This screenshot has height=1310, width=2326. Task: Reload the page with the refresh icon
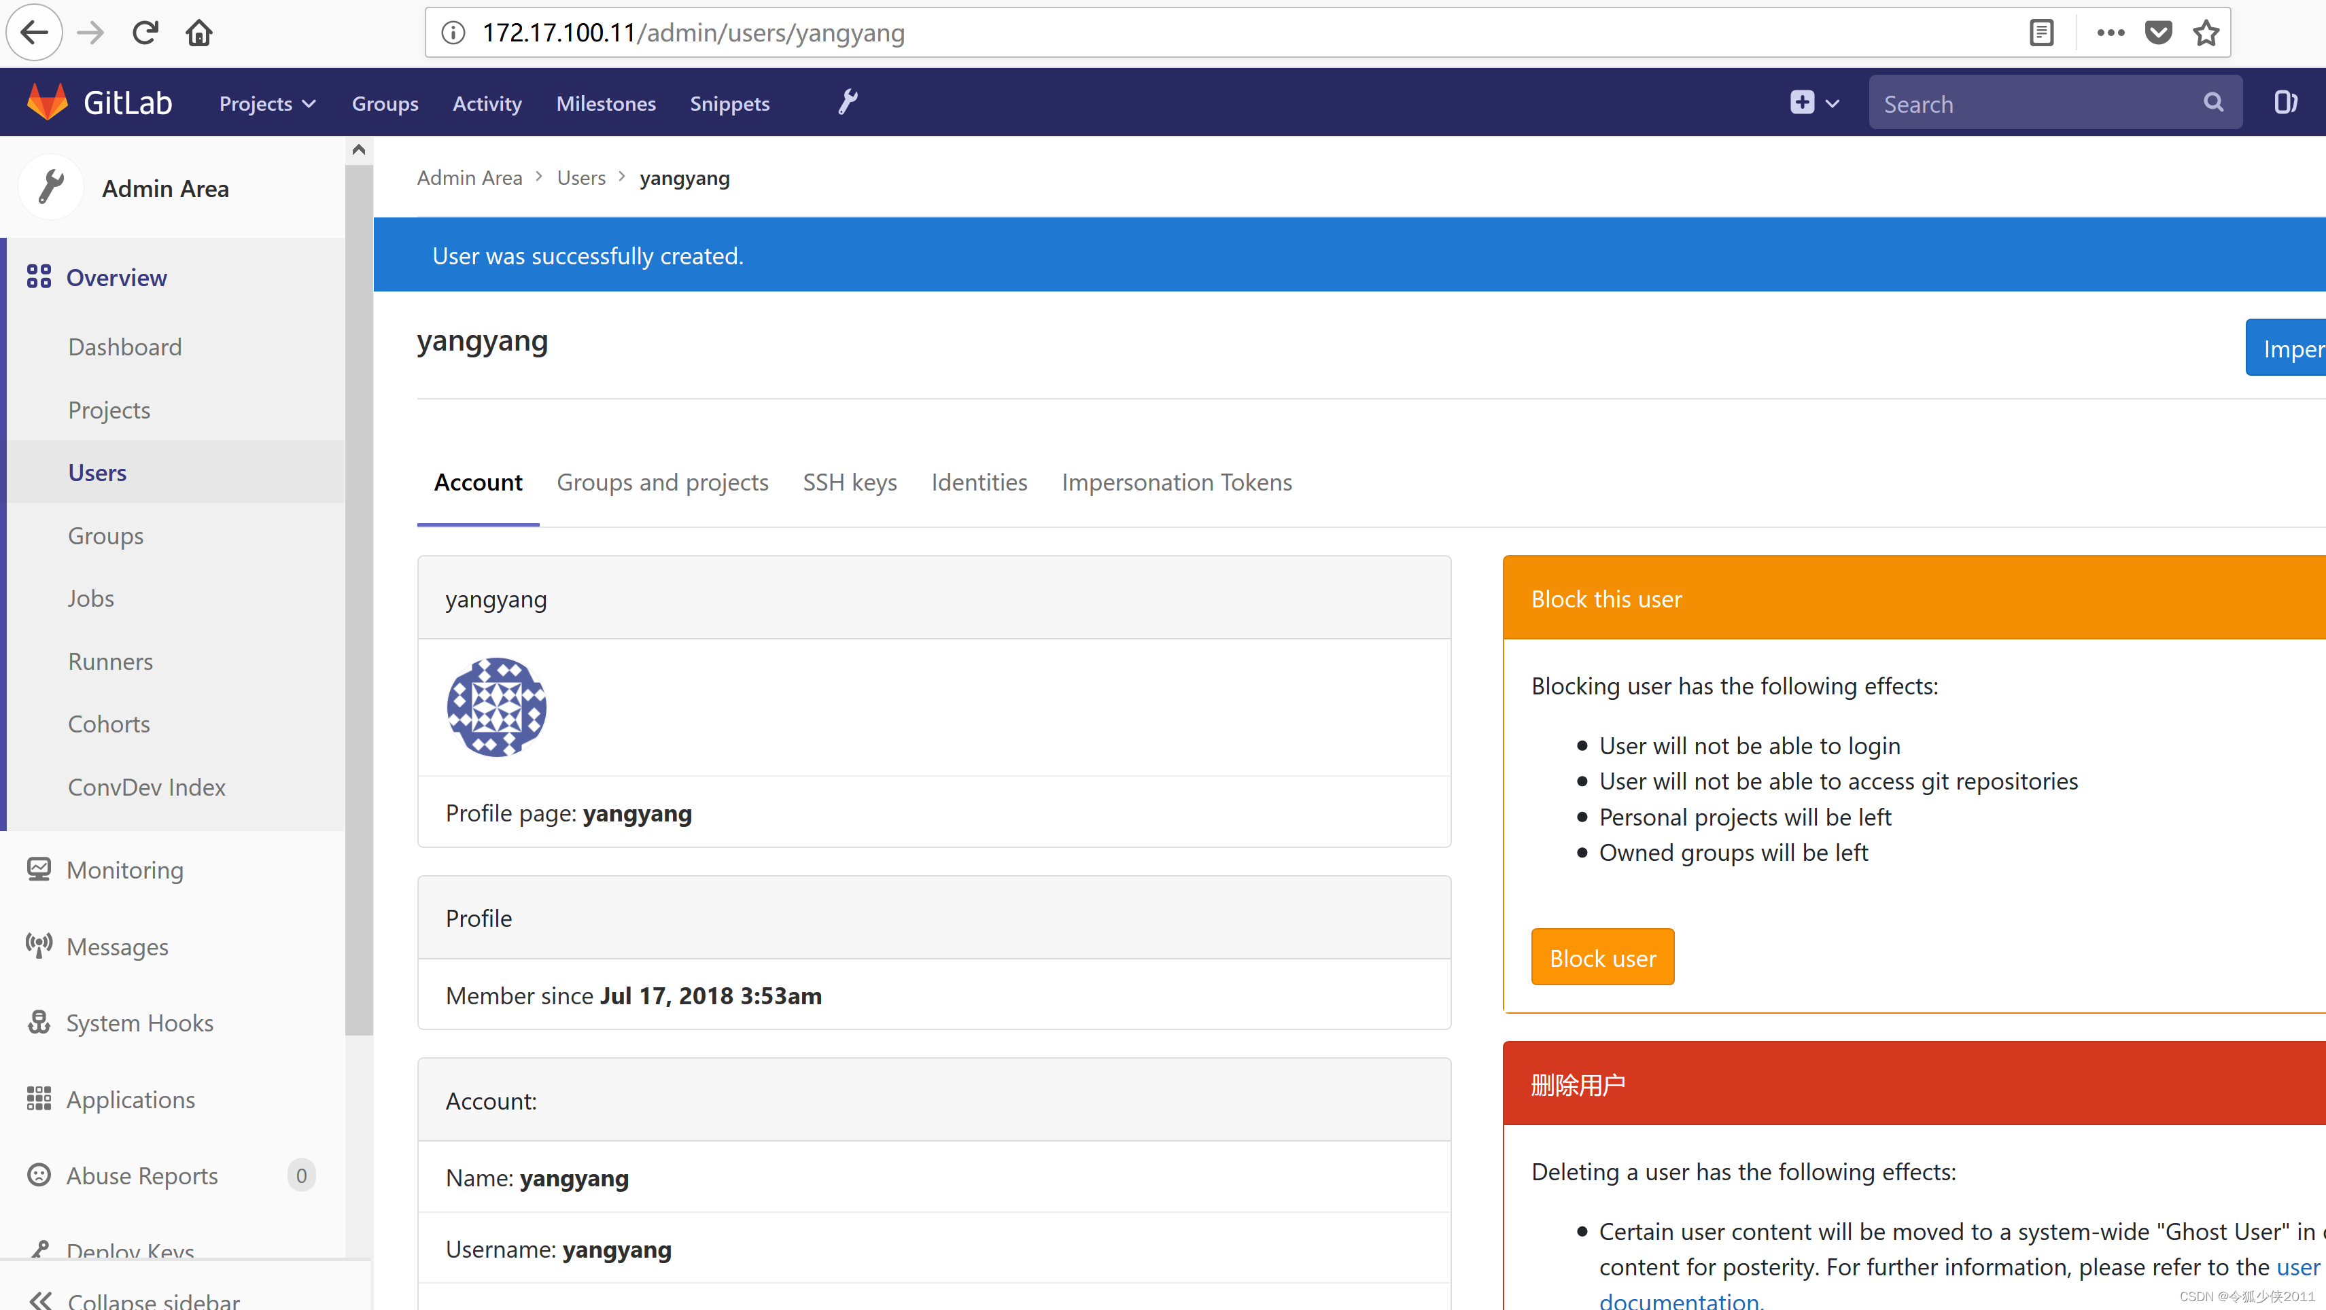[x=145, y=32]
